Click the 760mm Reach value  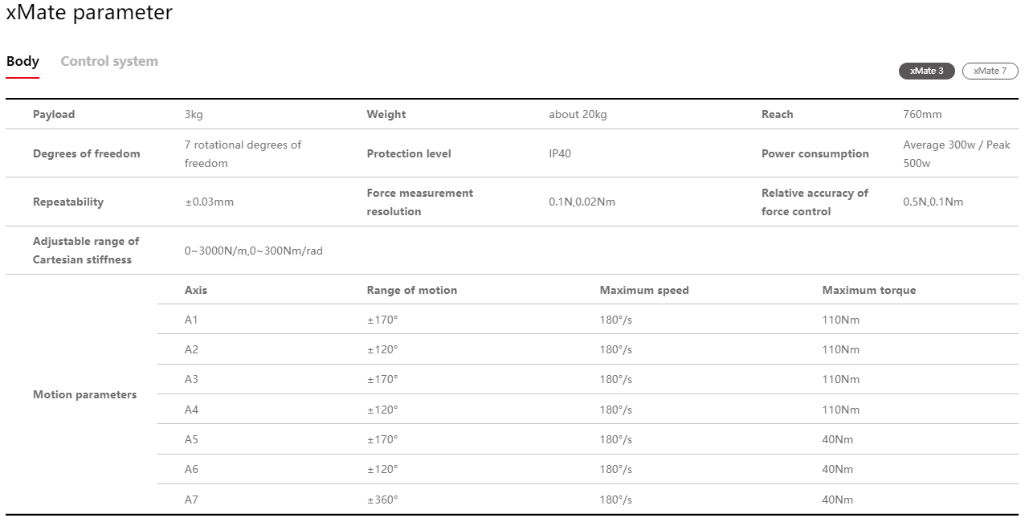(922, 114)
